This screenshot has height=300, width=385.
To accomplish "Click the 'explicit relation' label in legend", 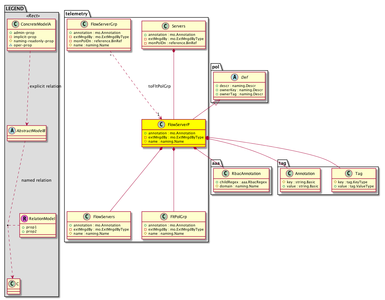I will 45,86.
